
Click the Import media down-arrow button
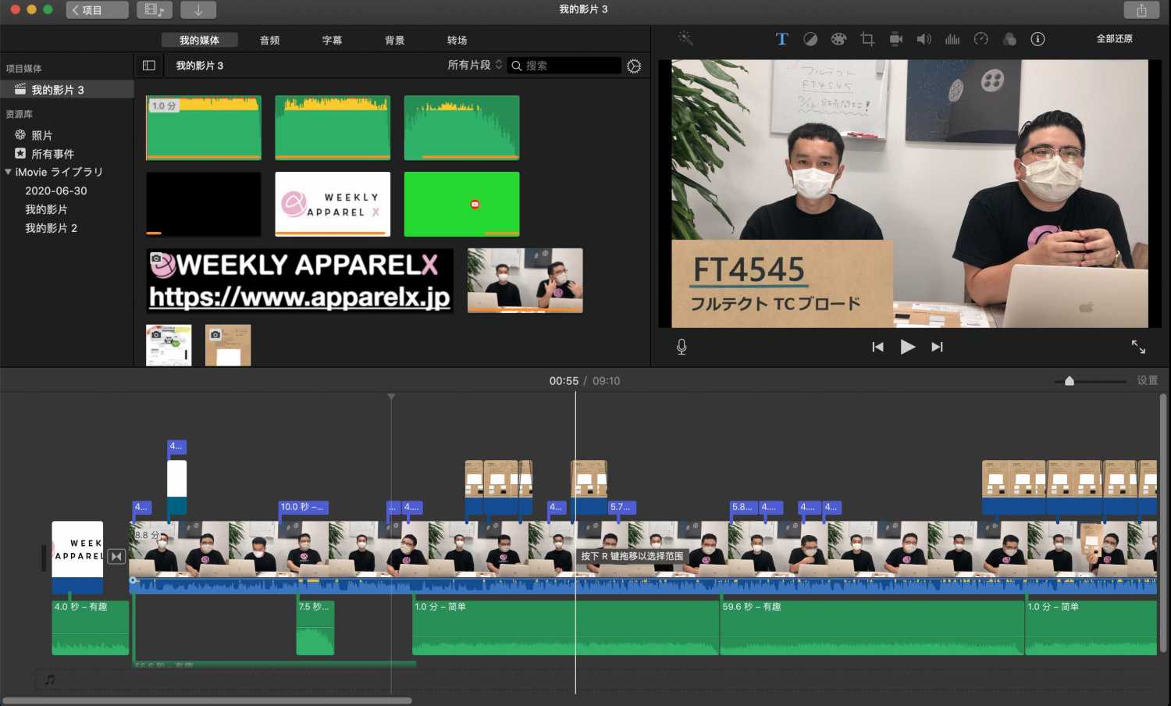198,10
